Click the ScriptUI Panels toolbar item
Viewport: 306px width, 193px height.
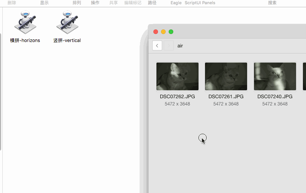pos(200,3)
